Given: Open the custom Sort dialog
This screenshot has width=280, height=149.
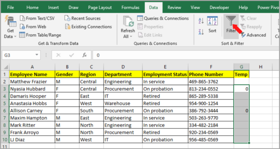Looking at the screenshot, I should click(212, 25).
